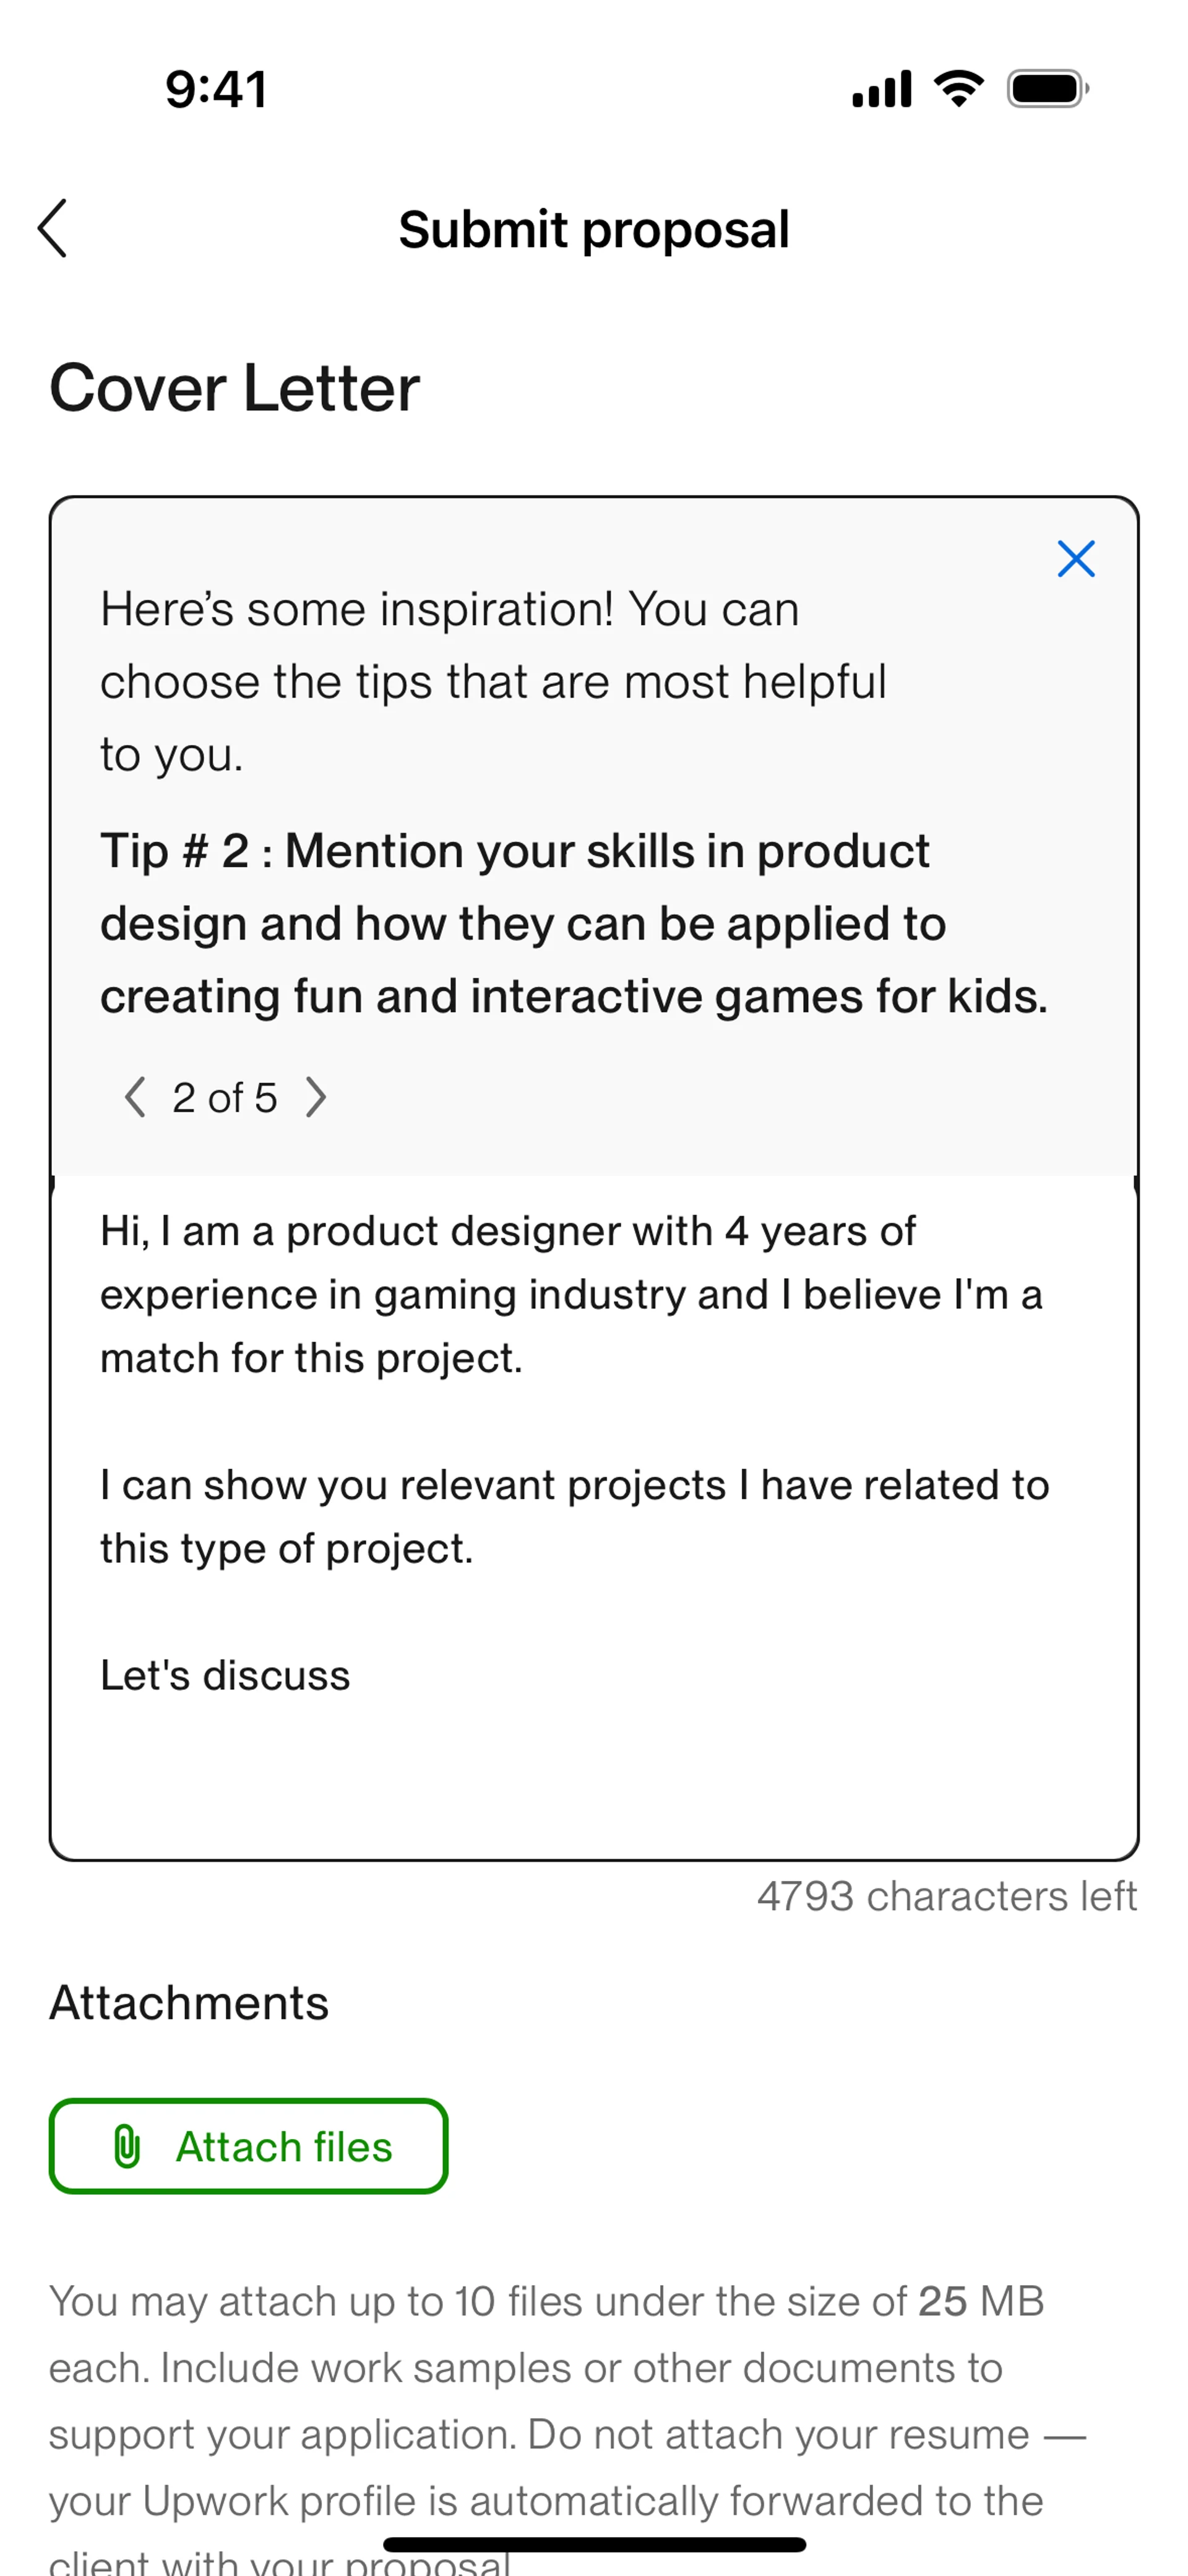Screen dimensions: 1188x2576
Task: Tap the 9:41 clock in status bar
Action: coord(216,89)
